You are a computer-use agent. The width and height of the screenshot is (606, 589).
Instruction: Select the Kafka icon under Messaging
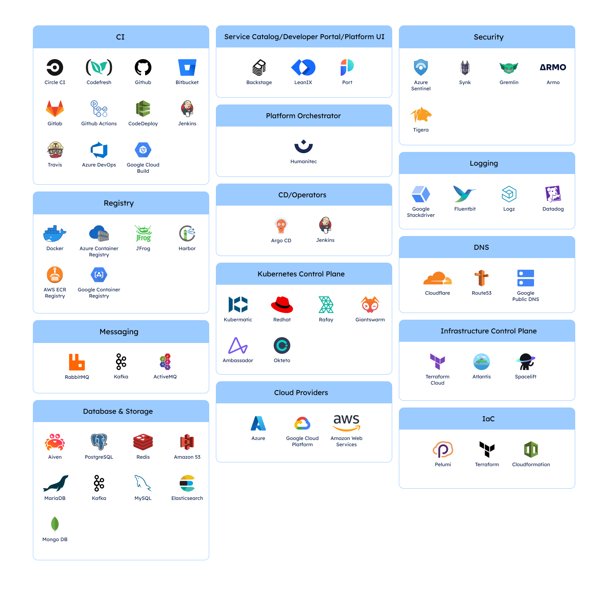121,362
